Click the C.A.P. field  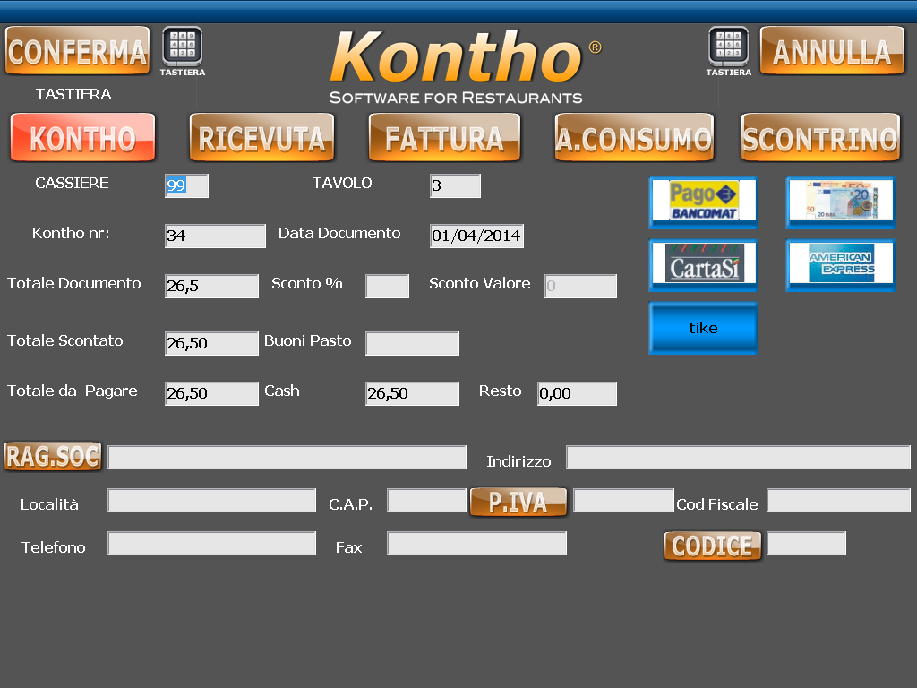pyautogui.click(x=426, y=501)
